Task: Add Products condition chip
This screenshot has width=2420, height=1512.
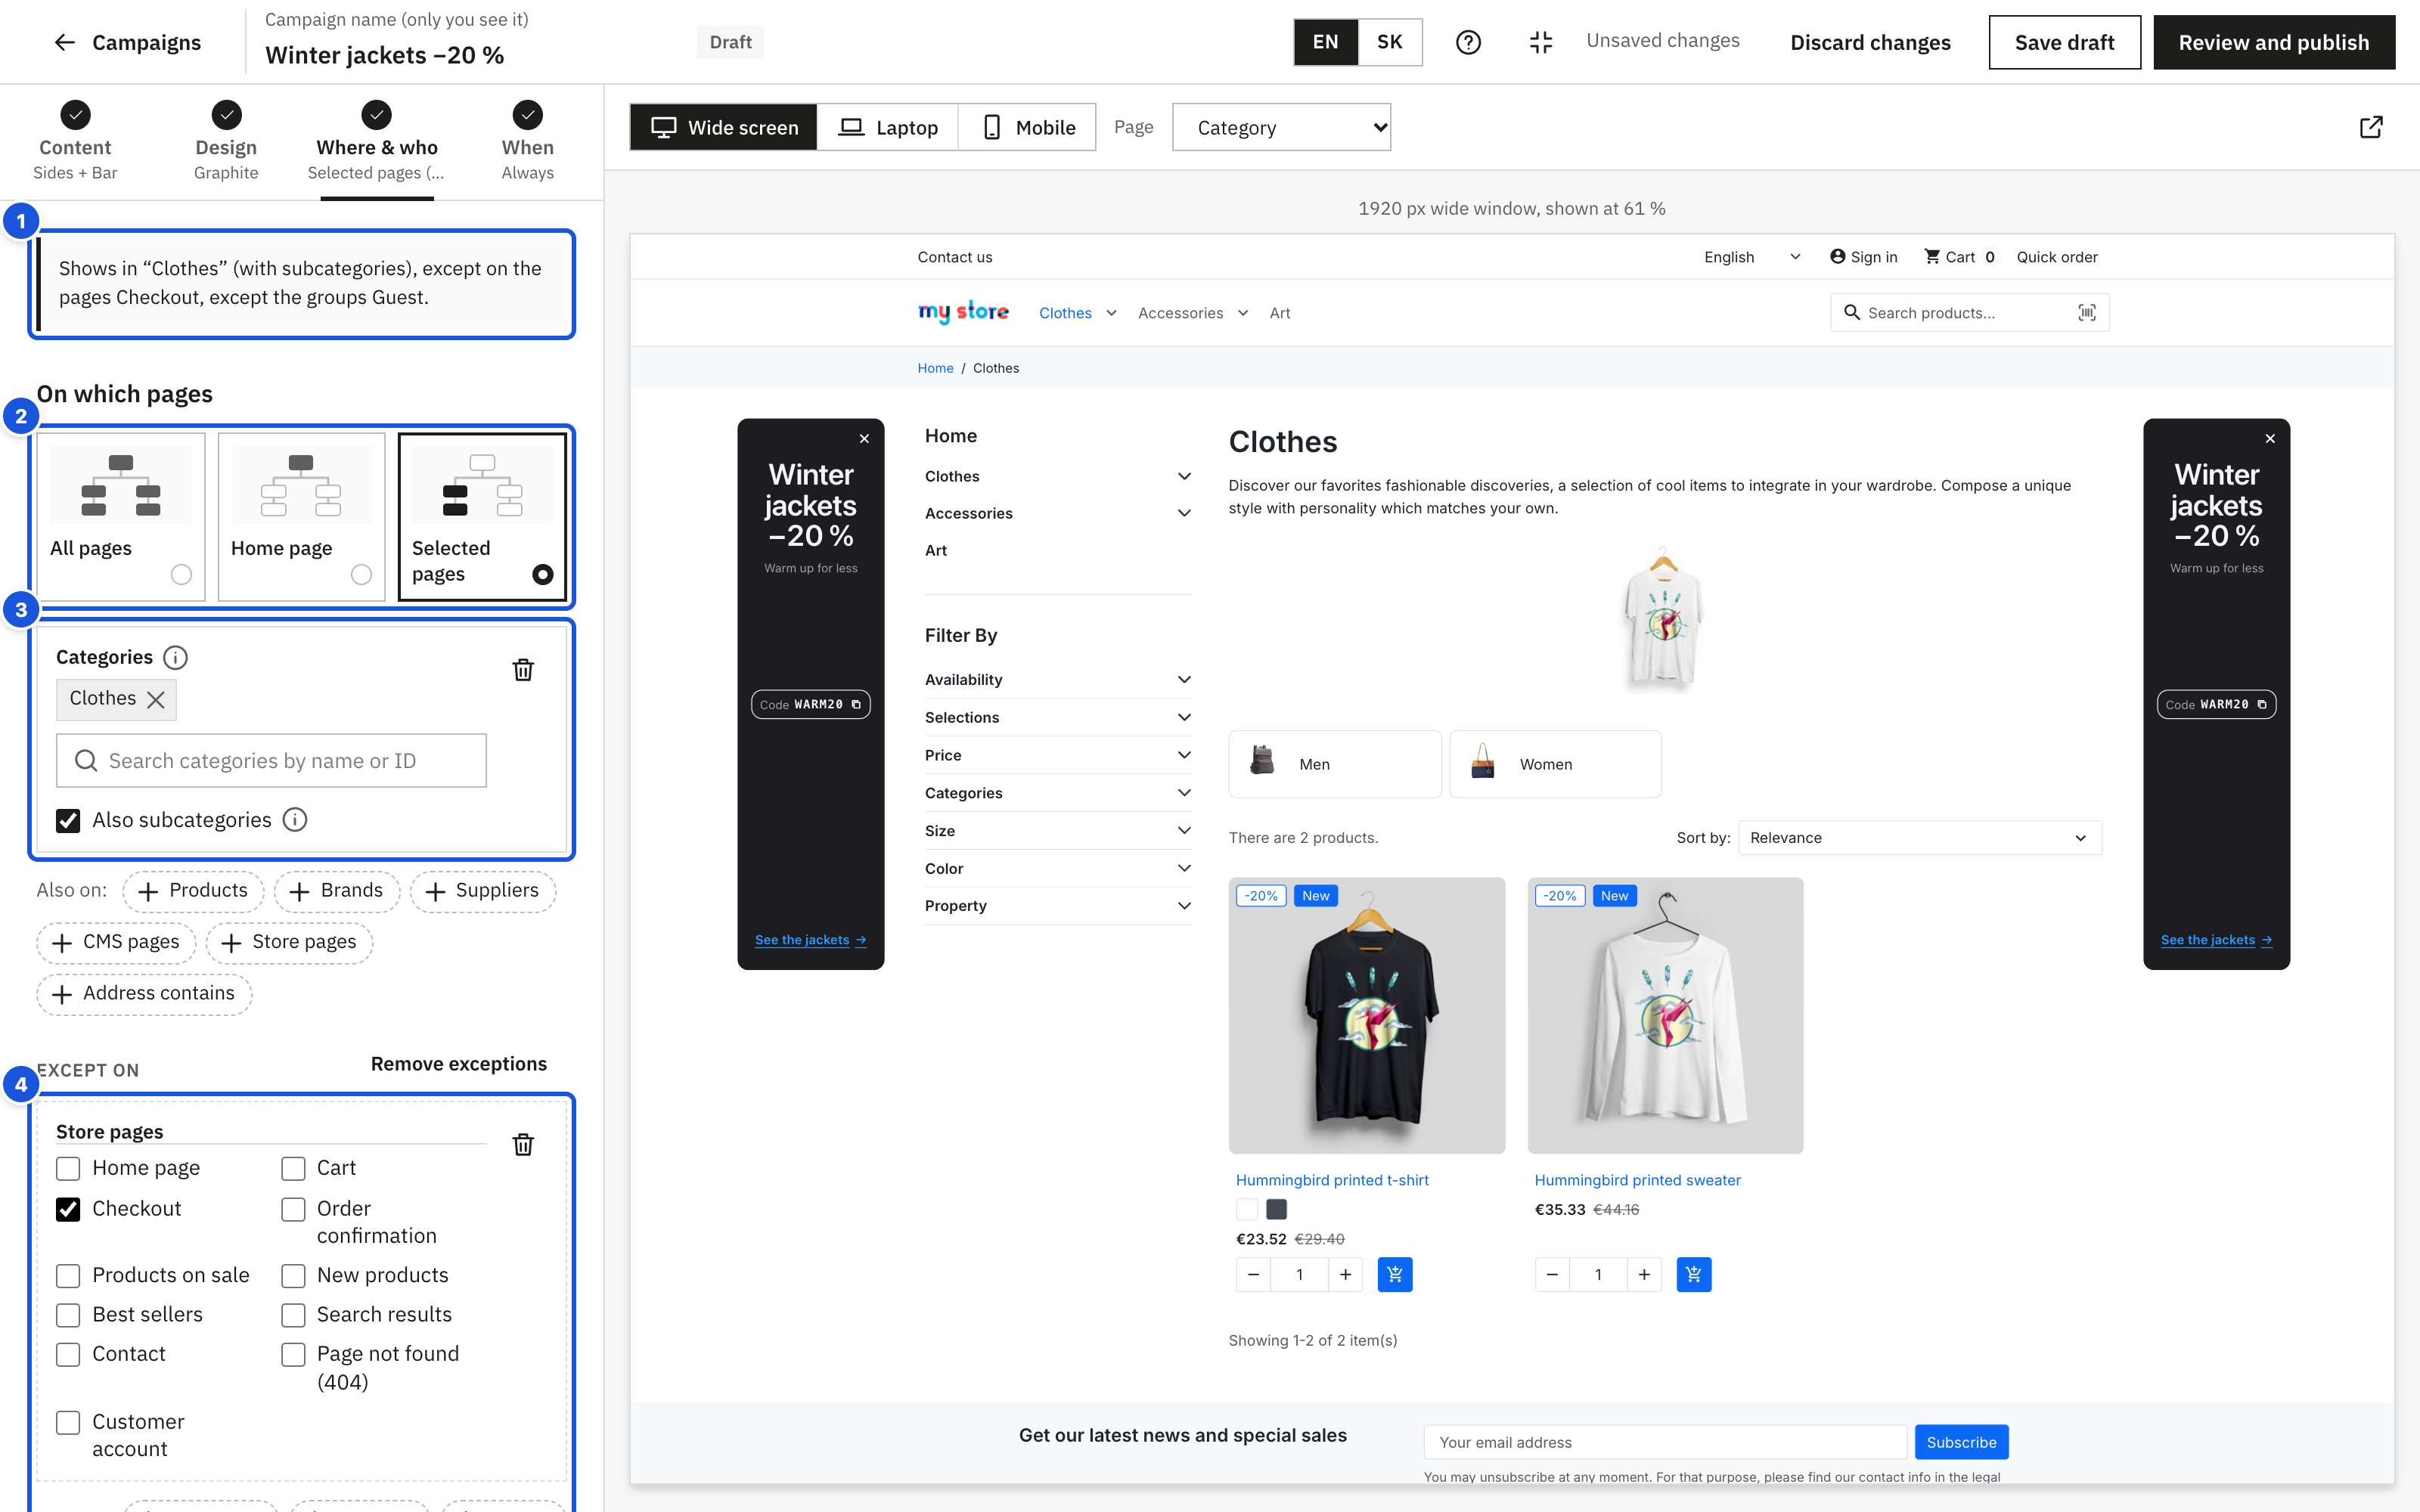Action: point(193,891)
